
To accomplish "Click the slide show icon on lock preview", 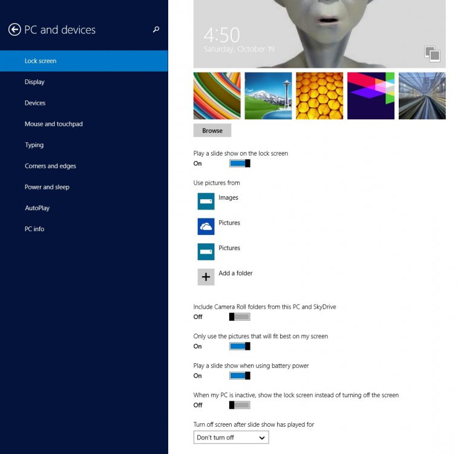I will [432, 54].
